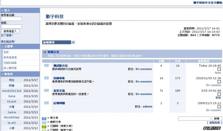Open new member MOONTH66

11,117
